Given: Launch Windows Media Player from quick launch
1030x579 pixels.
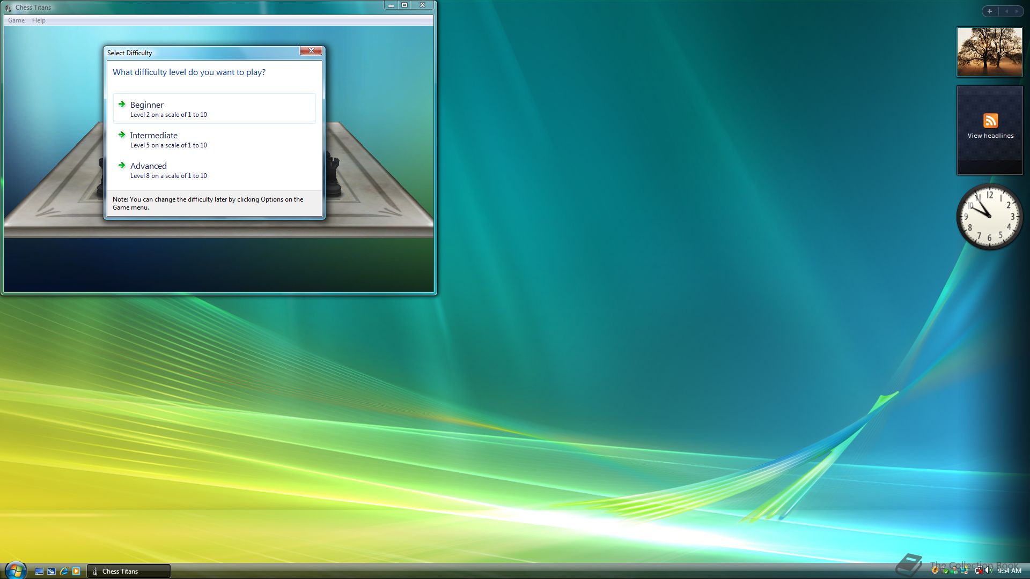Looking at the screenshot, I should pyautogui.click(x=76, y=571).
